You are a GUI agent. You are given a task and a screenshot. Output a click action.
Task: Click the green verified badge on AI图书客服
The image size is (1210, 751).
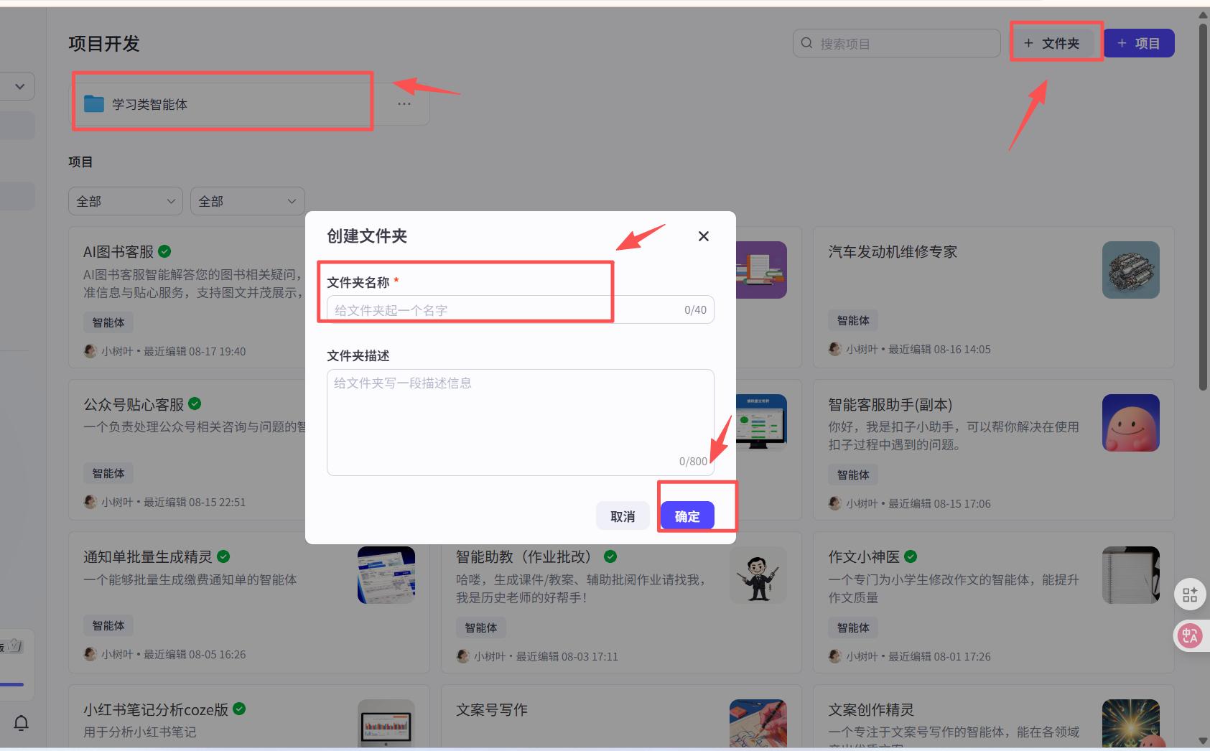[164, 251]
